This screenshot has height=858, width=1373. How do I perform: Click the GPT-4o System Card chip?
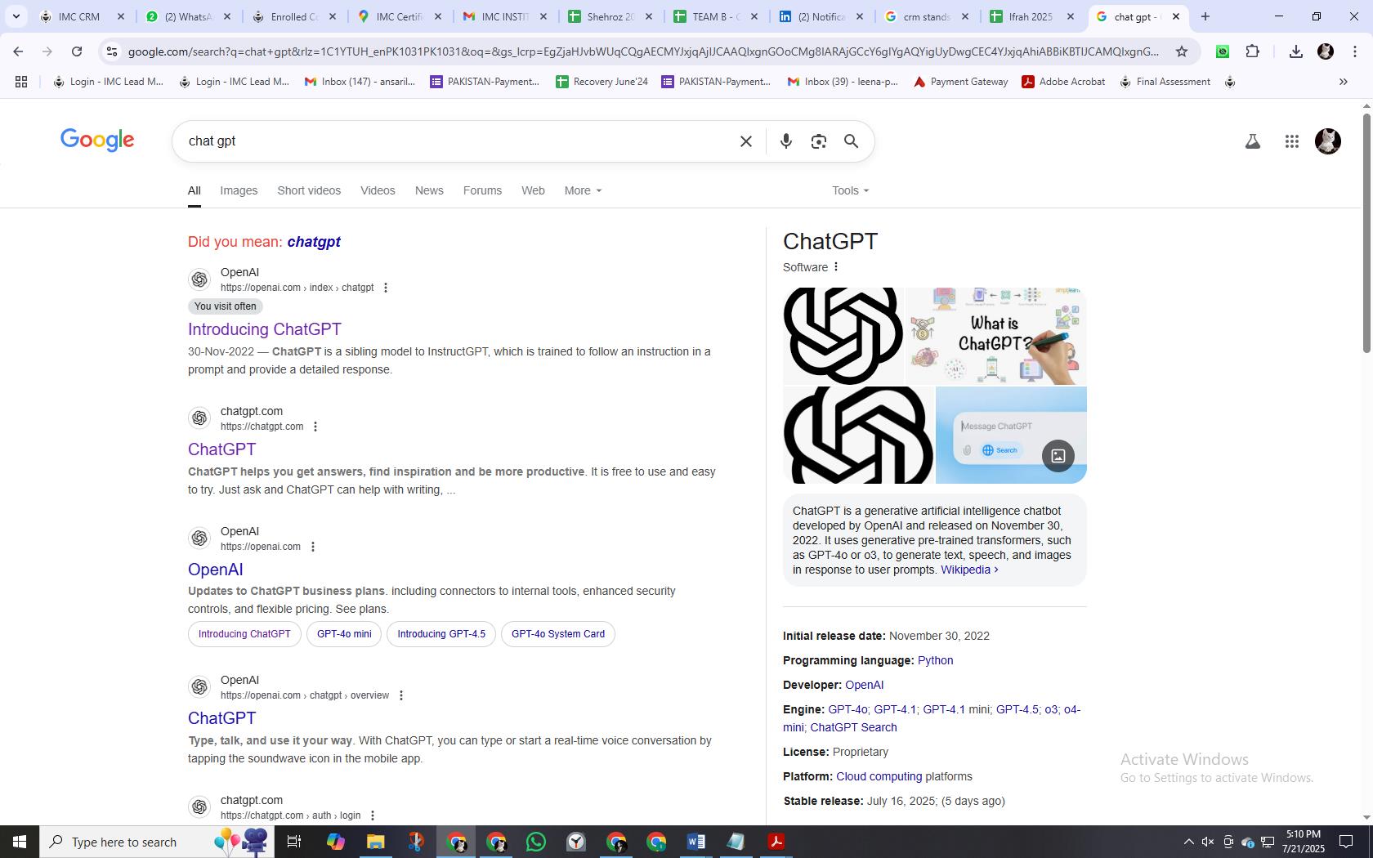[558, 634]
